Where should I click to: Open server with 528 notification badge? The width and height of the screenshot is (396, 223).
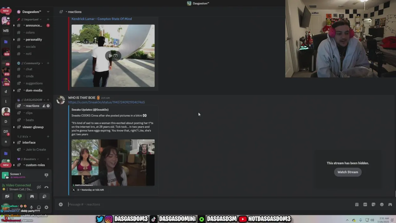point(6,52)
